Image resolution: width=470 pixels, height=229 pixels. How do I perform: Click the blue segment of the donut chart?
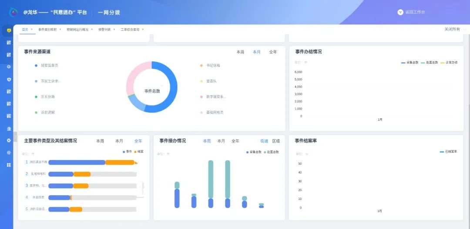pyautogui.click(x=172, y=87)
